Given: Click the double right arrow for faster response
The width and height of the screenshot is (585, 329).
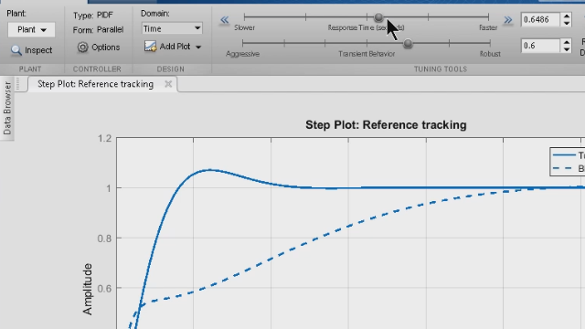Looking at the screenshot, I should tap(508, 20).
